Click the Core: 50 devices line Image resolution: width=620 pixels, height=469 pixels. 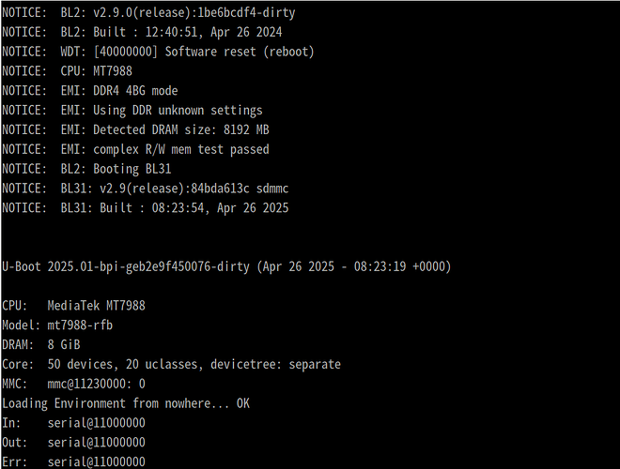(x=171, y=364)
